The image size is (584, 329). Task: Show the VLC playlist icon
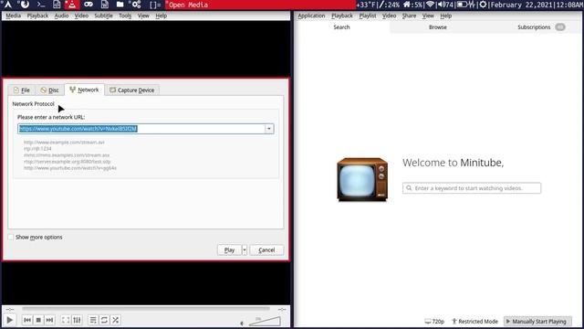point(93,320)
